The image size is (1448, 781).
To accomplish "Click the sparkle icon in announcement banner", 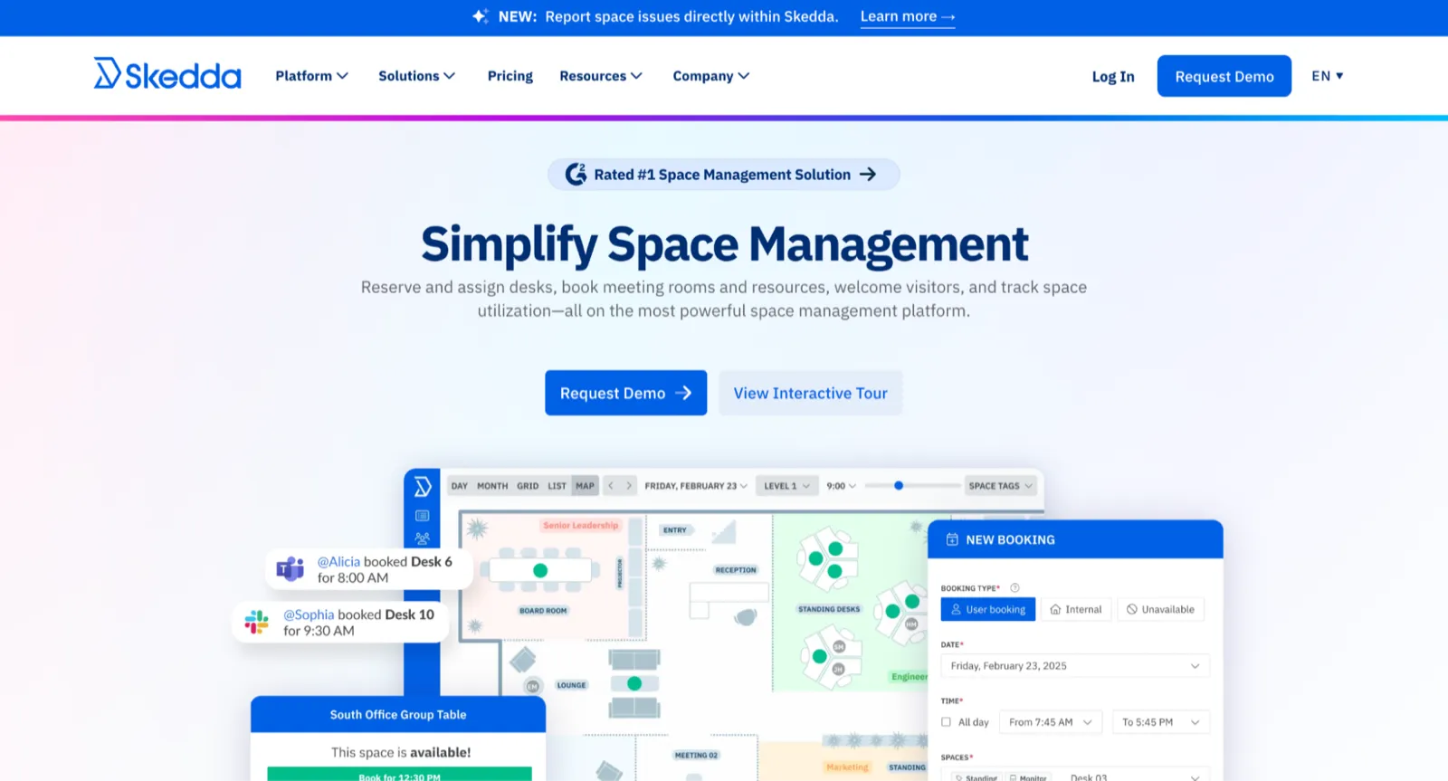I will coord(481,16).
